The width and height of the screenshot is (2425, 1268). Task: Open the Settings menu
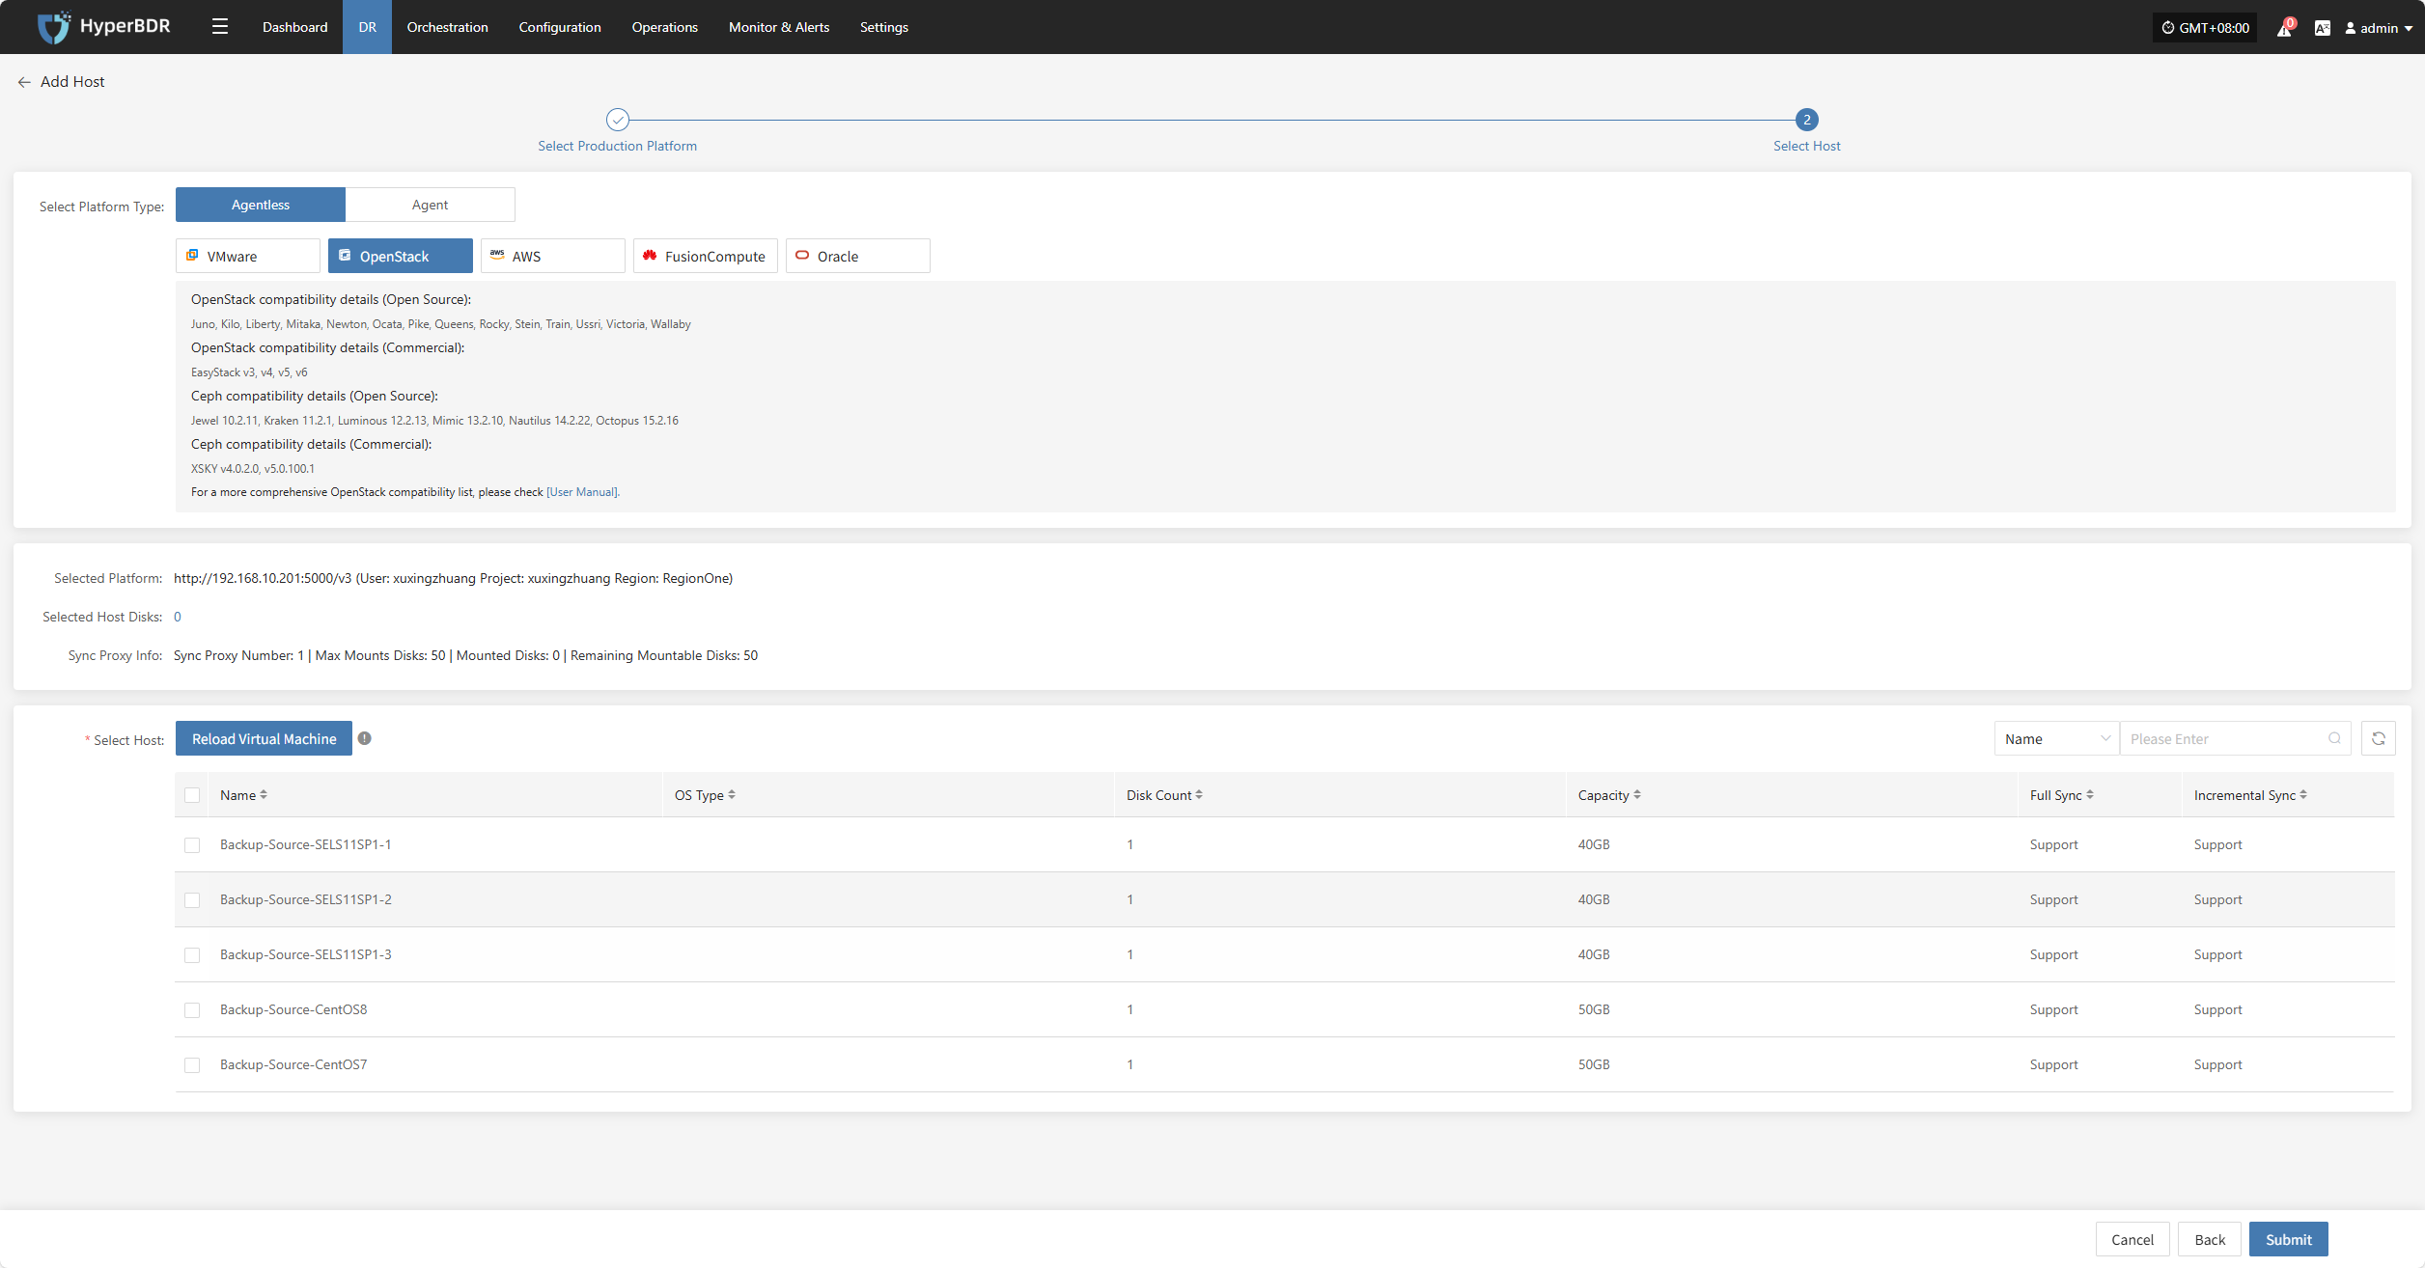coord(884,27)
